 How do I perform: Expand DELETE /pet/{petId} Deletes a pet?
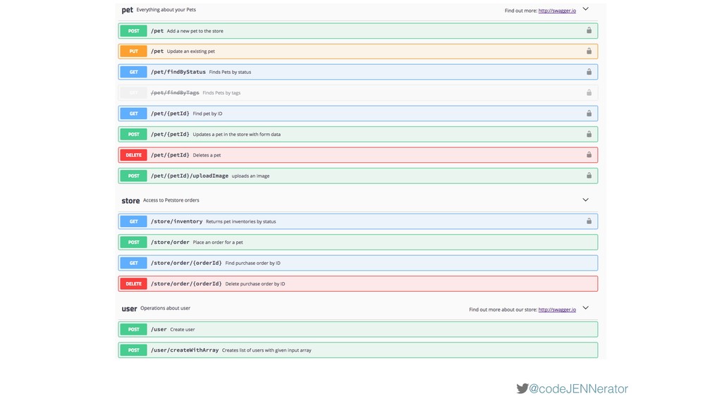point(357,154)
